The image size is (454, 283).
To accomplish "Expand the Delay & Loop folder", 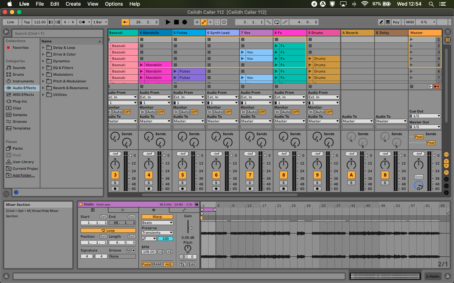I will [43, 48].
